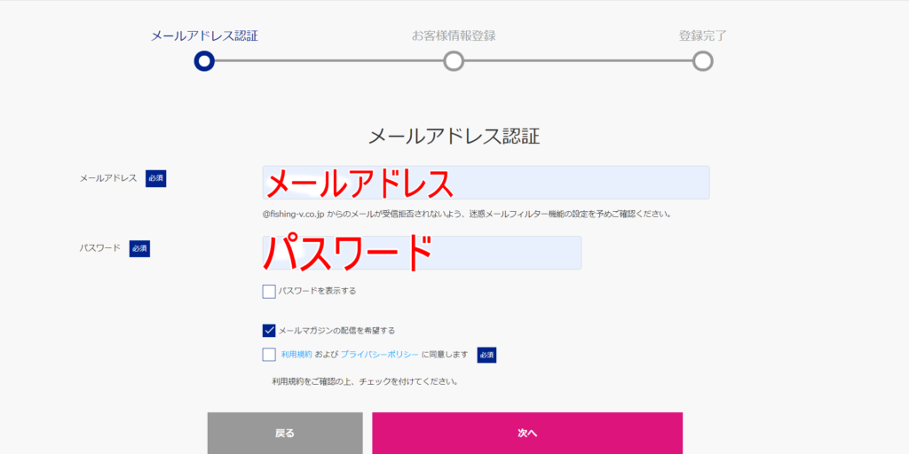Check the 利用規約 agreement checkbox
The width and height of the screenshot is (909, 454).
click(x=268, y=355)
